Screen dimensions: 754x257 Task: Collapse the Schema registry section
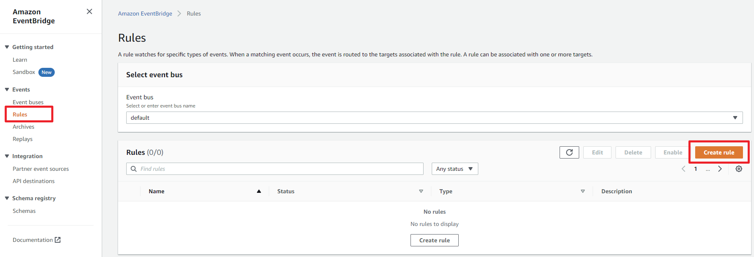coord(7,198)
